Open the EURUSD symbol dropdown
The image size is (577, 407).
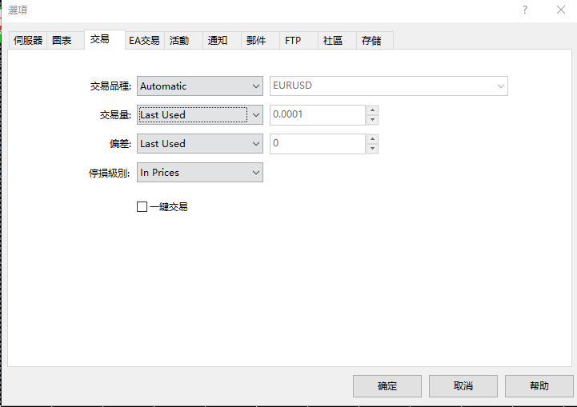pos(389,86)
